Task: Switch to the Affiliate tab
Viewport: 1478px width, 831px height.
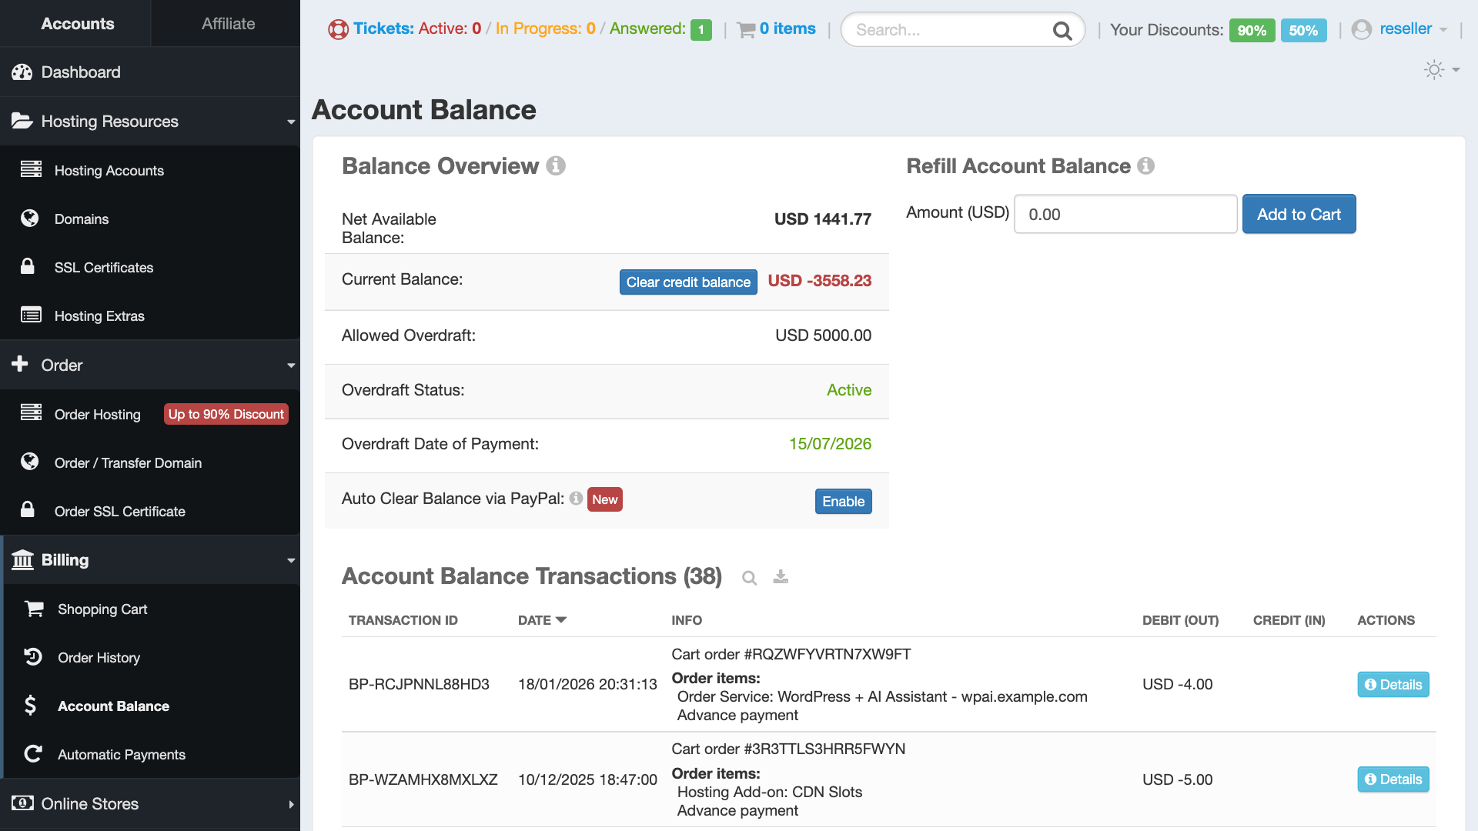Action: coord(228,24)
